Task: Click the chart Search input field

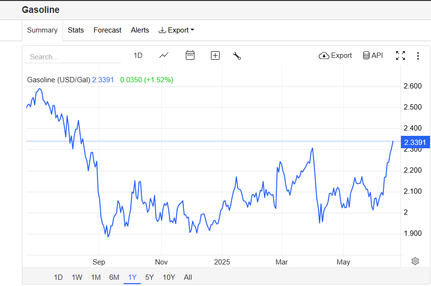Action: [73, 57]
